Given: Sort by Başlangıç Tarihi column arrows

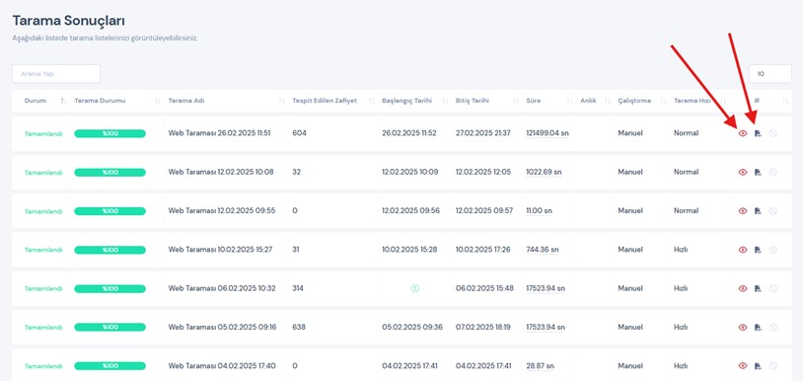Looking at the screenshot, I should tap(445, 101).
